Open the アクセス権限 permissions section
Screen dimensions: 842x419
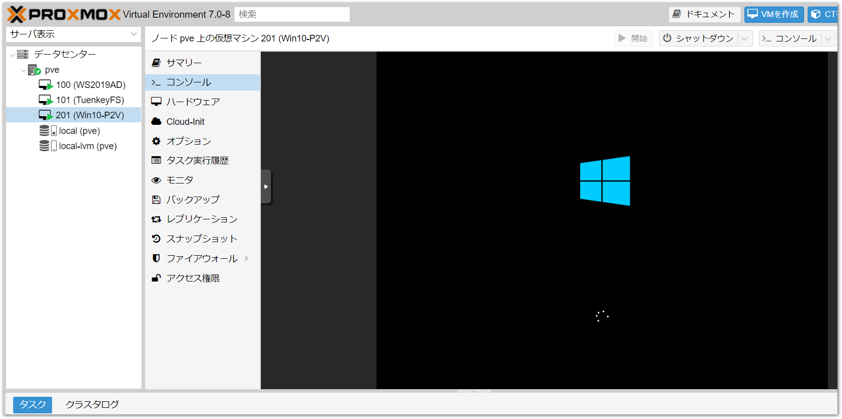point(203,278)
